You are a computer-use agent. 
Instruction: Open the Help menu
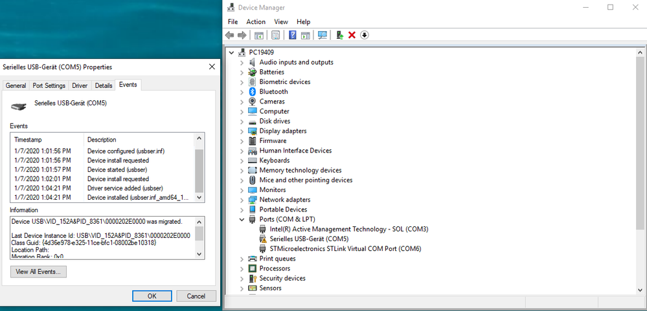(x=303, y=22)
